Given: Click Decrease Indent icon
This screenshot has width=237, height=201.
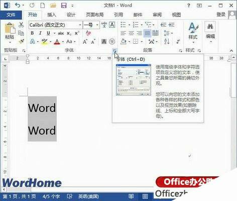Looking at the screenshot, I should pyautogui.click(x=163, y=25).
